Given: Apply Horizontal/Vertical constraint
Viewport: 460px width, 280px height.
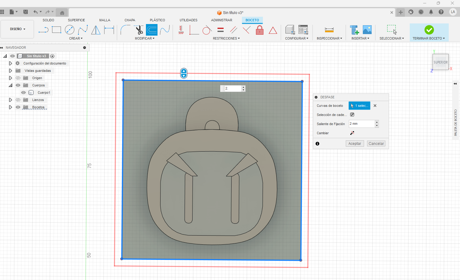Looking at the screenshot, I should point(181,30).
